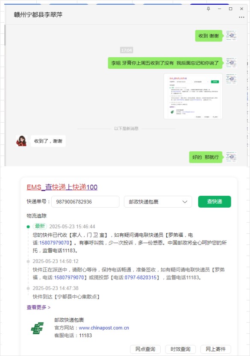Click the green 查快递 button
This screenshot has height=356, width=250.
click(x=215, y=202)
